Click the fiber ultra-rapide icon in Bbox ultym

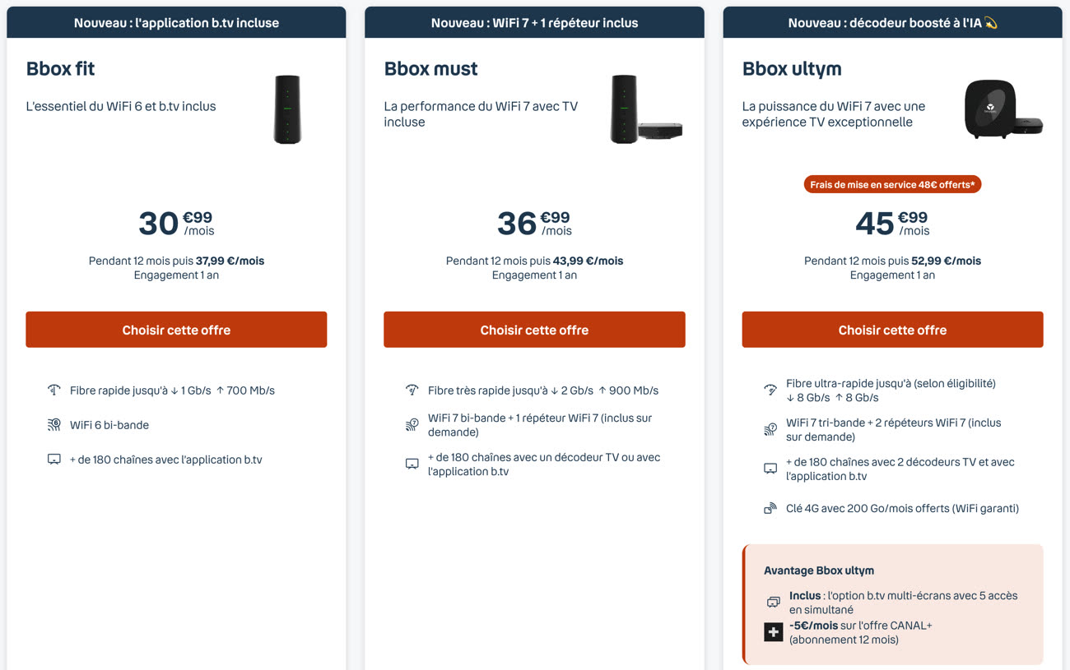click(x=770, y=390)
